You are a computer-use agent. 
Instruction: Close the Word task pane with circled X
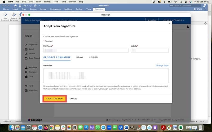(x=206, y=23)
